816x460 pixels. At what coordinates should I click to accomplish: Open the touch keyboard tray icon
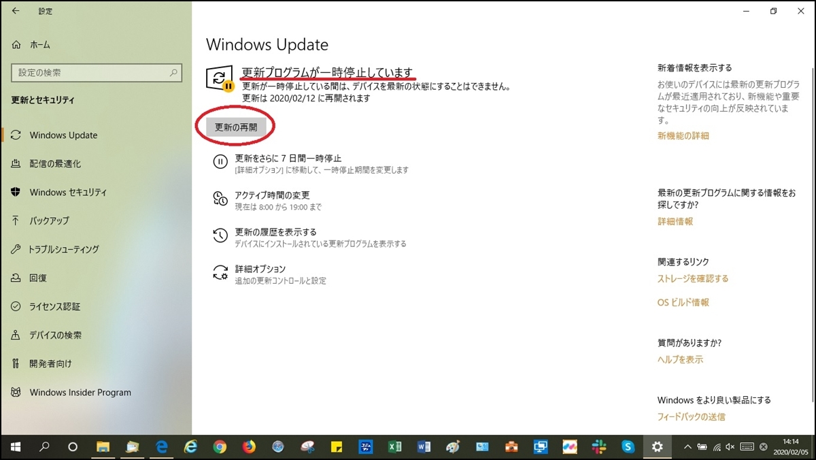pos(747,447)
